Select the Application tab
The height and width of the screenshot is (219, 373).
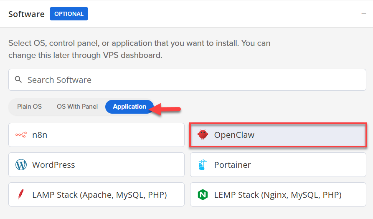(129, 107)
